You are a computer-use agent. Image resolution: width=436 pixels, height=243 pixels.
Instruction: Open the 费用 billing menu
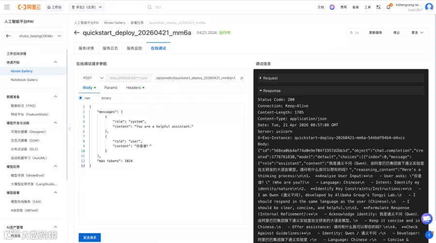pyautogui.click(x=343, y=7)
